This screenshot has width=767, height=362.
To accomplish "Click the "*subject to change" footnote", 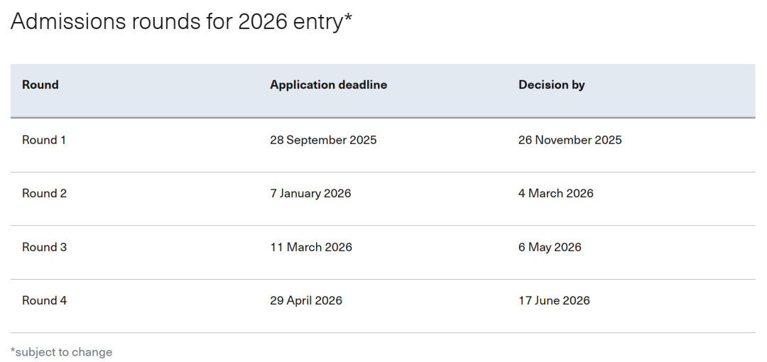I will point(61,352).
